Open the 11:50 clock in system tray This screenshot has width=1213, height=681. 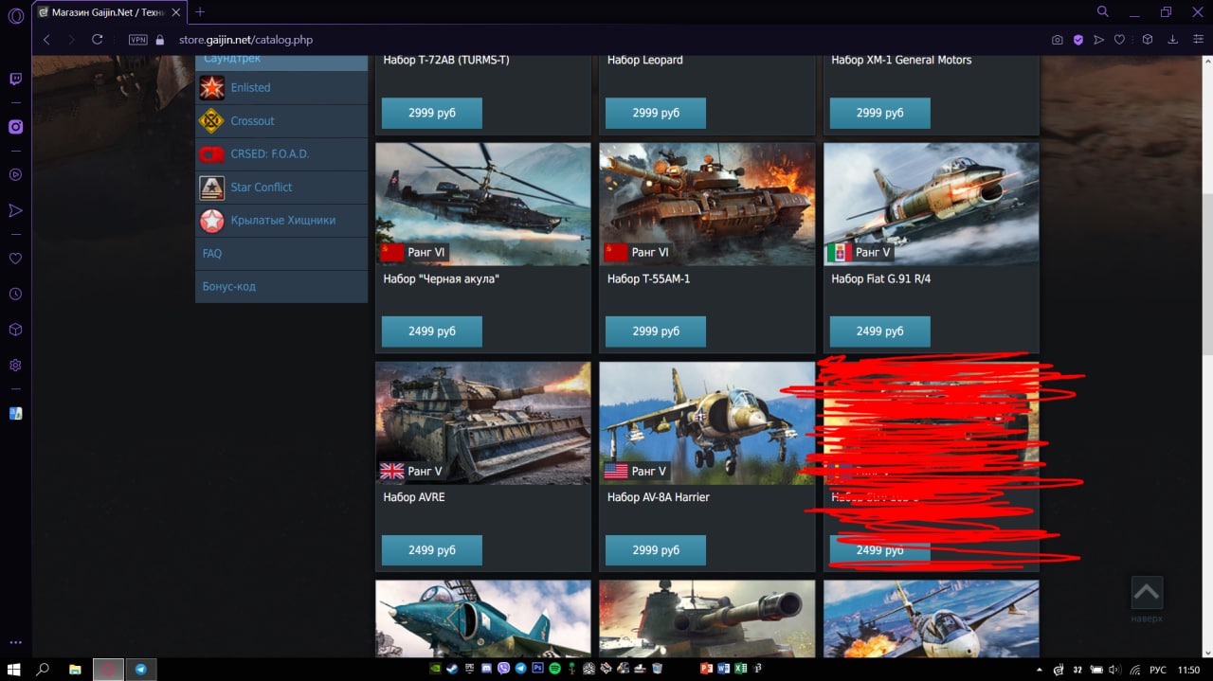coord(1188,670)
